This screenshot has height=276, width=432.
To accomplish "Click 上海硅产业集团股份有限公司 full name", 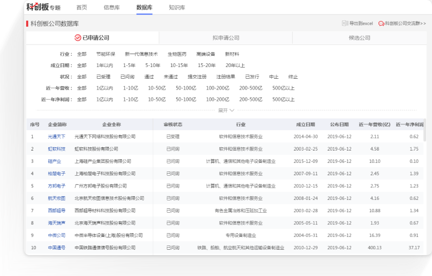I will click(x=103, y=161).
